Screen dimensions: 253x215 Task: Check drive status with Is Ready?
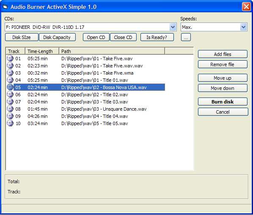[x=157, y=37]
